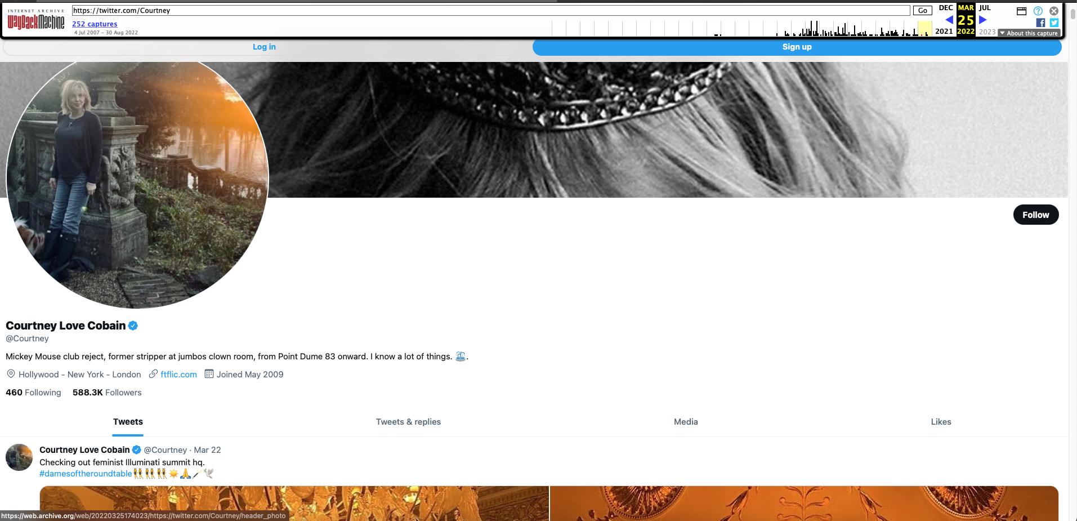Click the @Courtney handle under profile name

pyautogui.click(x=27, y=339)
